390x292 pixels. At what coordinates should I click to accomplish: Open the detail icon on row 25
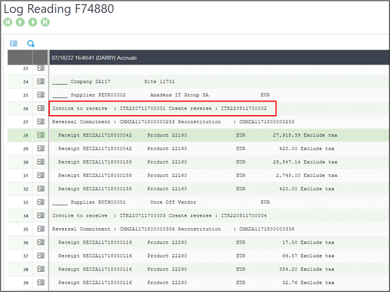(x=41, y=95)
